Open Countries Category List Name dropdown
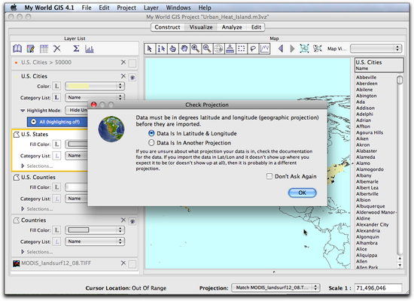The image size is (414, 301). point(95,242)
